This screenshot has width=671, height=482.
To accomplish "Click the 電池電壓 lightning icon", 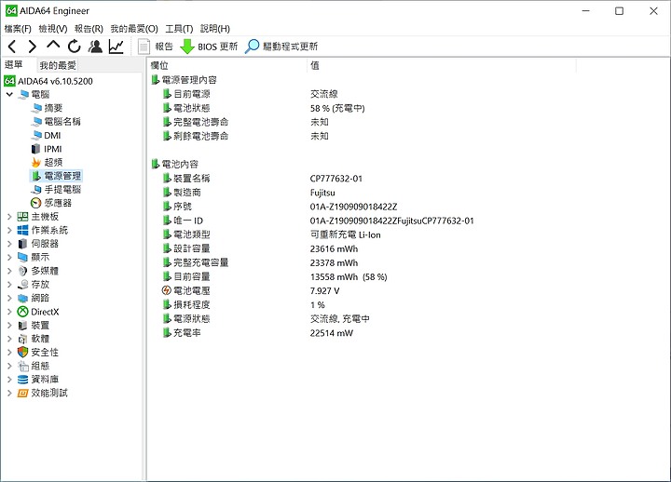I will tap(167, 290).
